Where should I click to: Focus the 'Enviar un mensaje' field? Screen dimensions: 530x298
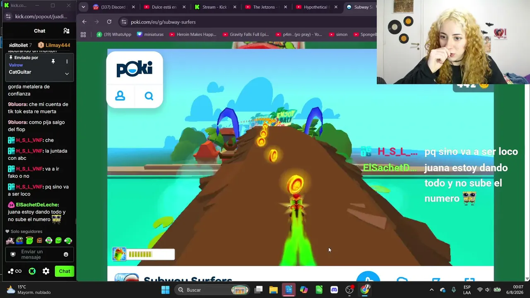tap(39, 254)
